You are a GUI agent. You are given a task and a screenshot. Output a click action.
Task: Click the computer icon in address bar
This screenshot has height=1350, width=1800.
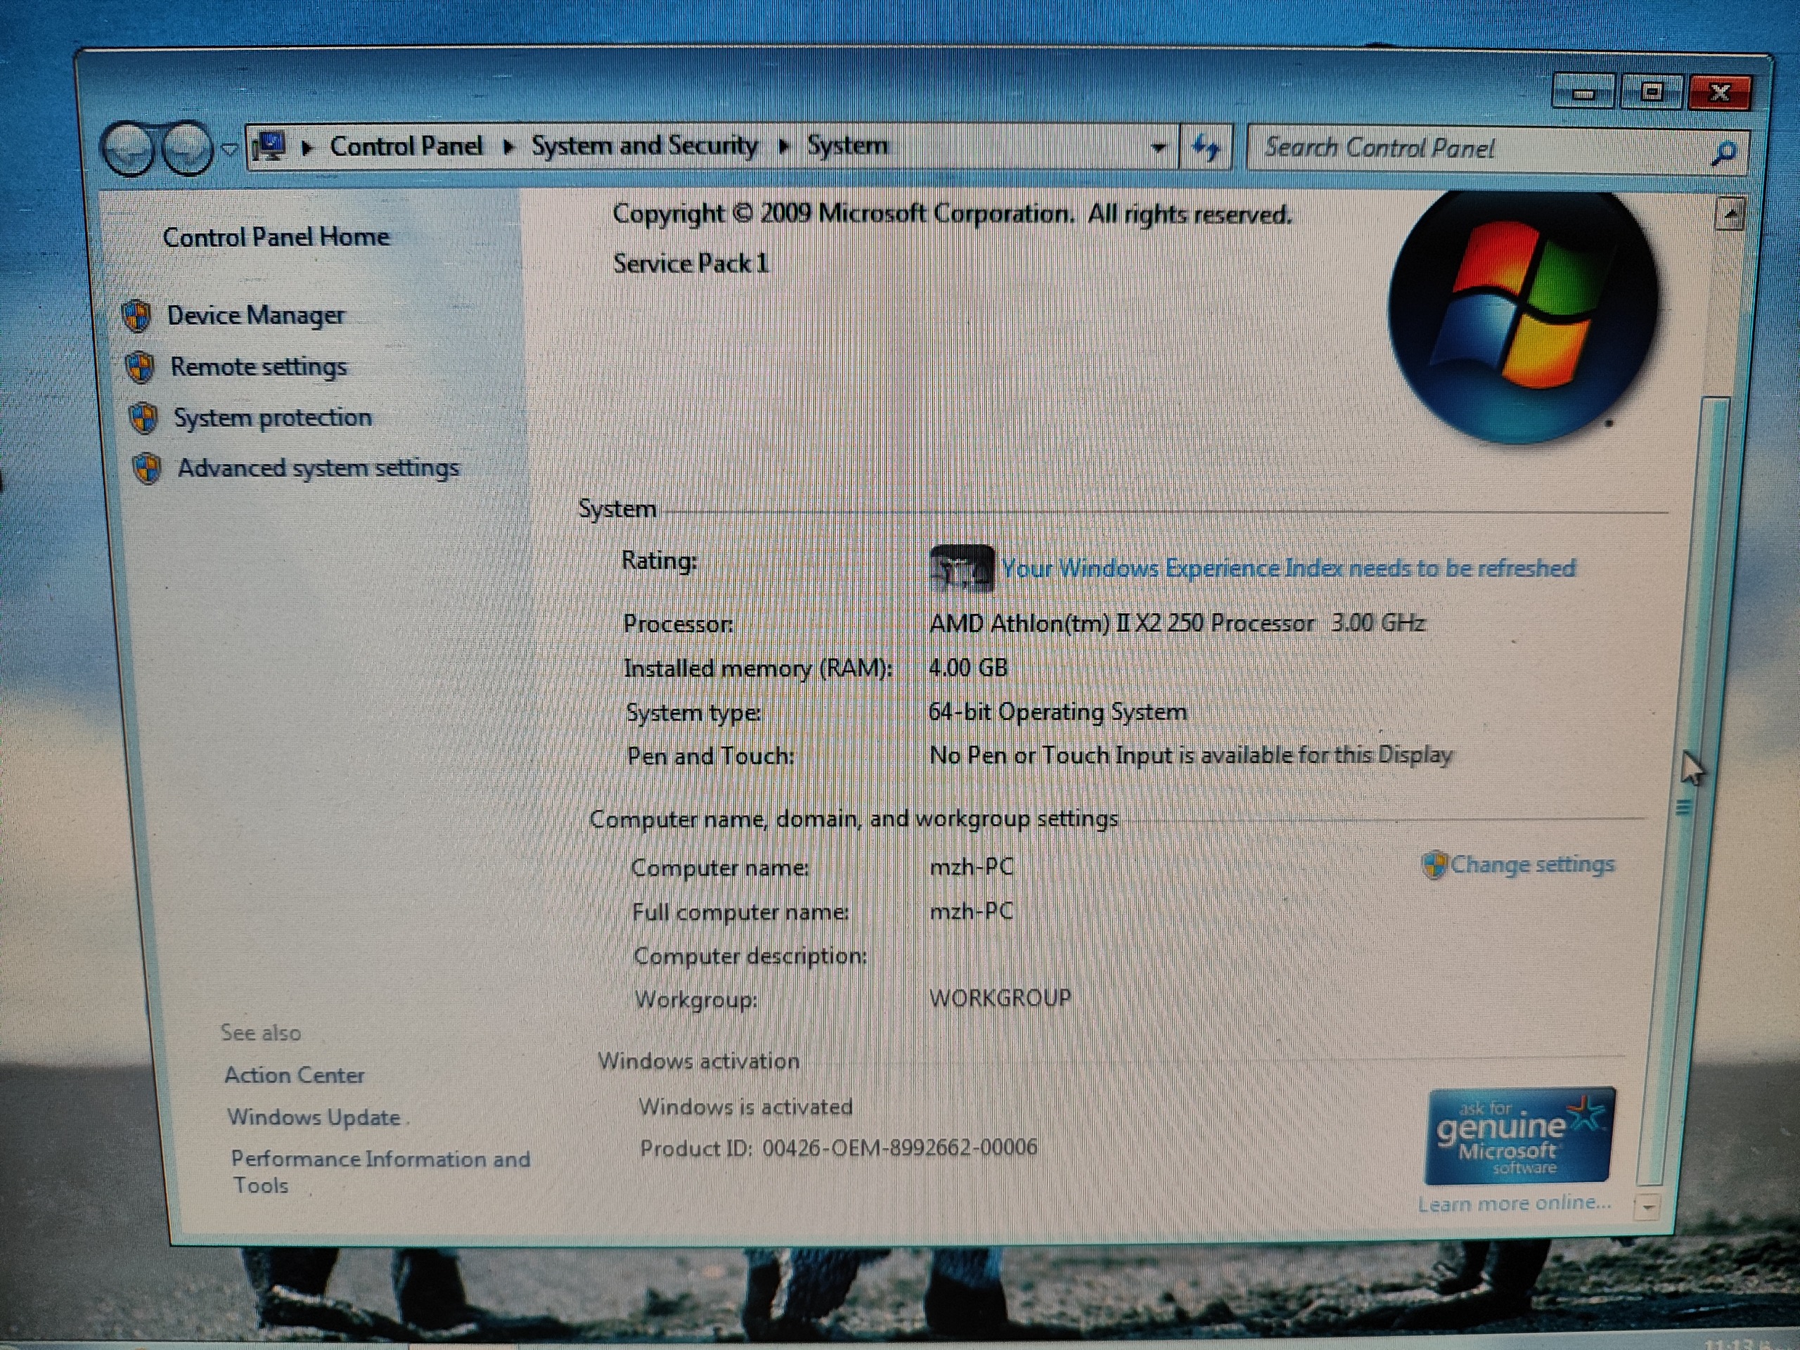point(269,146)
